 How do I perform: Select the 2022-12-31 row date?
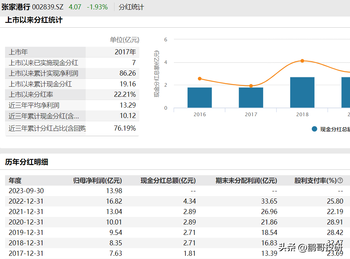tap(26, 201)
